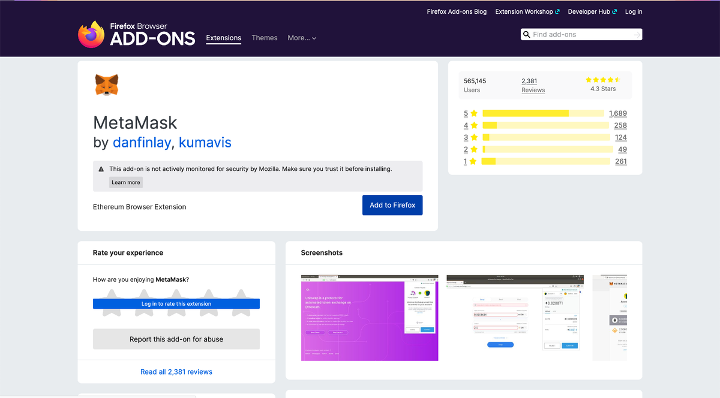Rate MetaMask with the fifth star

(241, 302)
